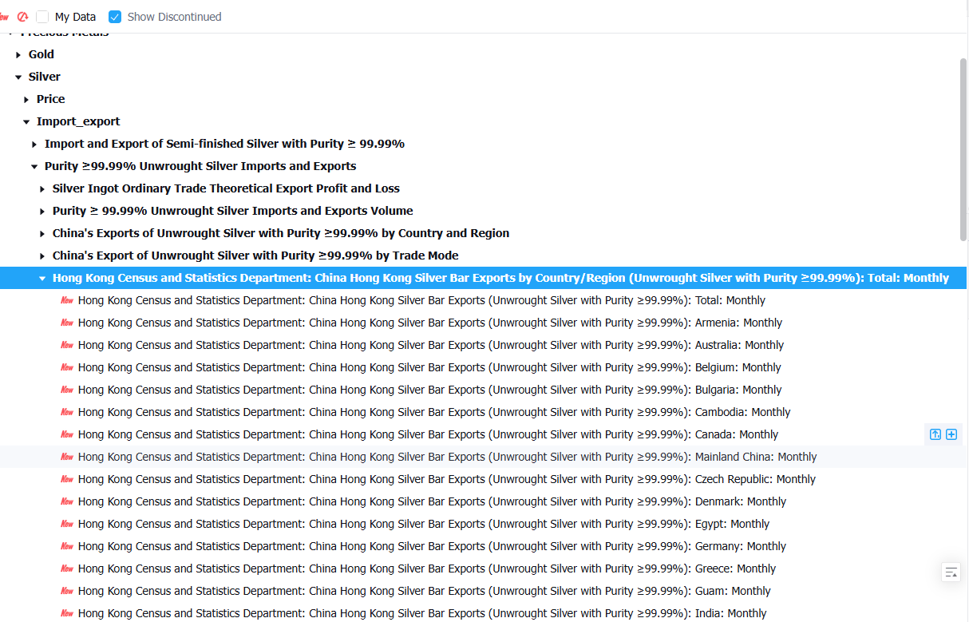Click the New badge beside the Total series

67,300
